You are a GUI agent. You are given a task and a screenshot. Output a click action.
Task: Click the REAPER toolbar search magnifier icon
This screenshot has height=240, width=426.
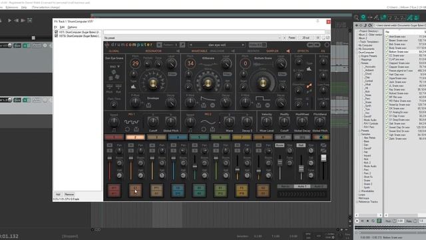click(357, 18)
